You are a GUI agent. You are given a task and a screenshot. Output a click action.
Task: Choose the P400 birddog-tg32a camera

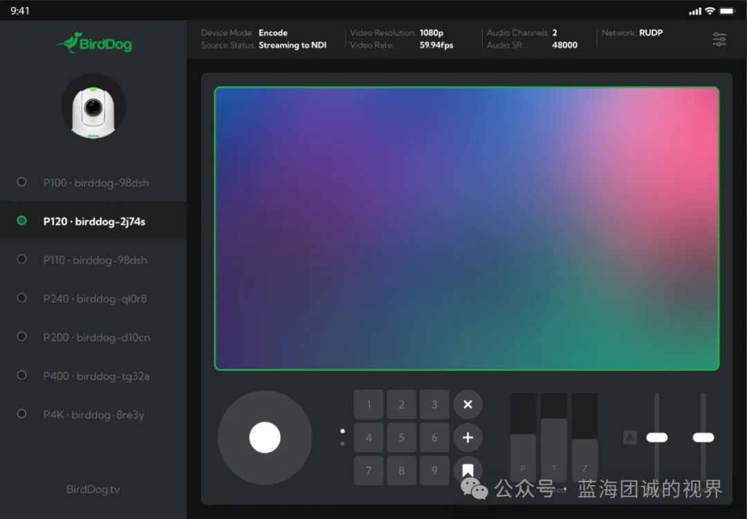pos(95,376)
